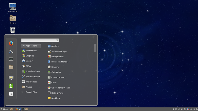The image size is (198, 111).
Task: Open Calculator from the applications list
Action: (56, 72)
